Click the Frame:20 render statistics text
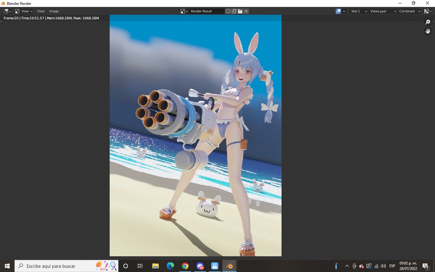 pyautogui.click(x=51, y=18)
